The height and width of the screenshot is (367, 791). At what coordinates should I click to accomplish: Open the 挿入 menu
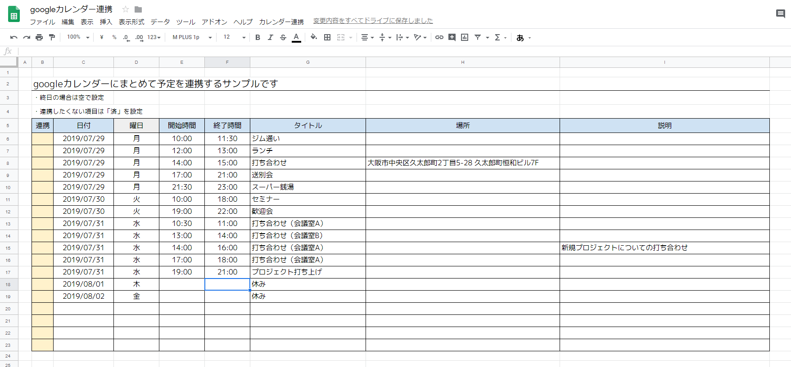pos(106,22)
